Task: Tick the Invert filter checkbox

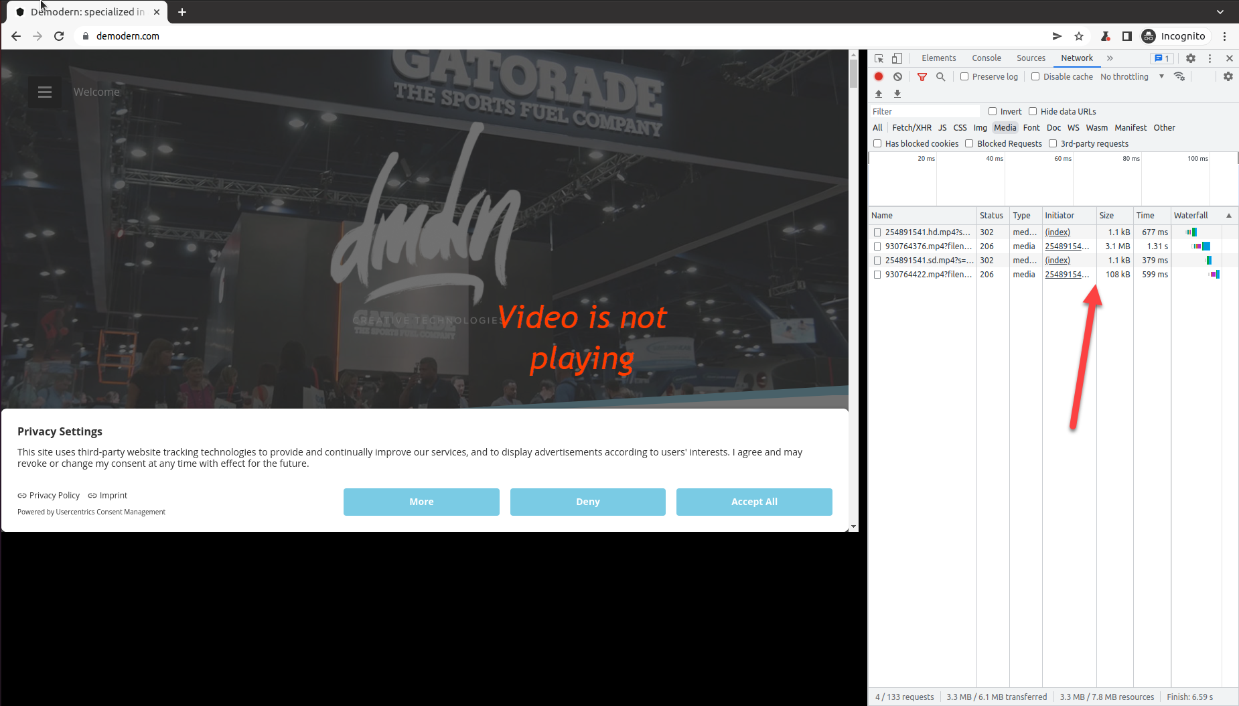Action: (x=993, y=111)
